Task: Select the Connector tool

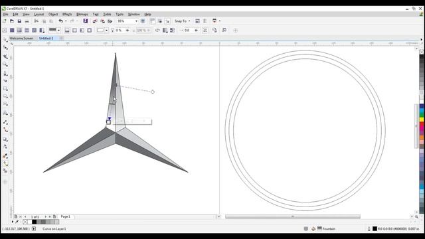Action: (x=5, y=130)
